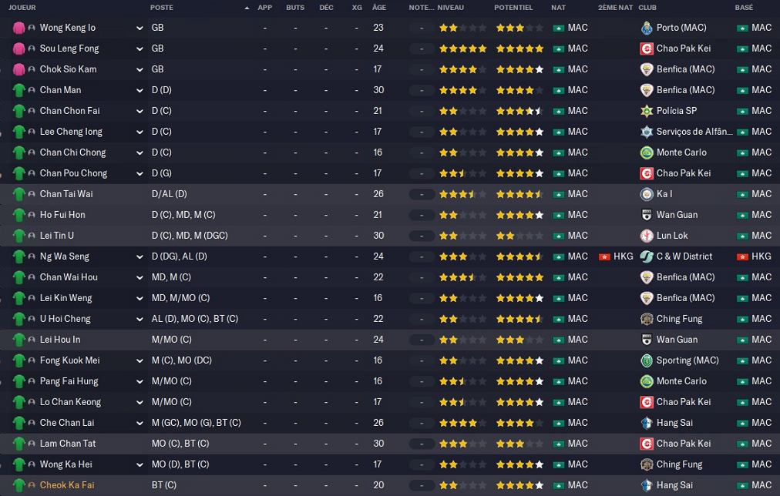Click the potential star rating of Sou Leng Fong

pos(519,49)
